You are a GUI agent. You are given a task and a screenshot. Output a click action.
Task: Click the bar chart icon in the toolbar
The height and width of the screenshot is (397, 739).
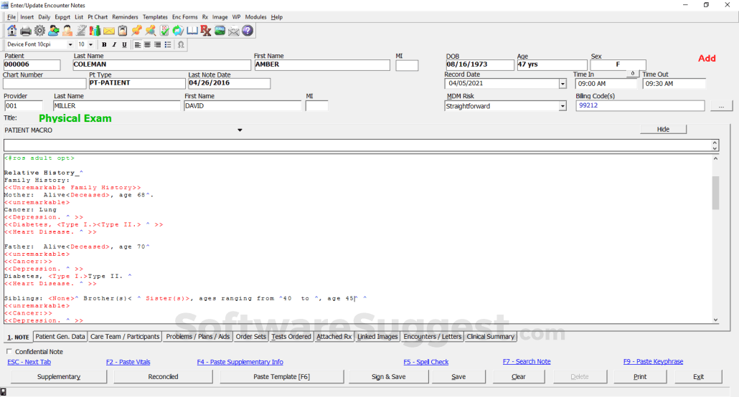(x=95, y=31)
